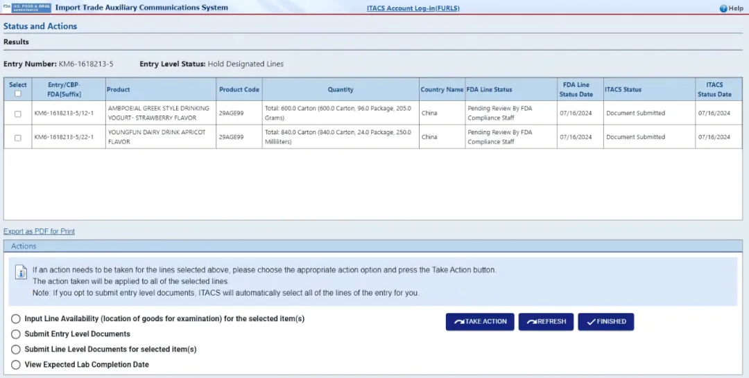Click the Actions panel header bar
Screen dimensions: 749x378
[373, 246]
